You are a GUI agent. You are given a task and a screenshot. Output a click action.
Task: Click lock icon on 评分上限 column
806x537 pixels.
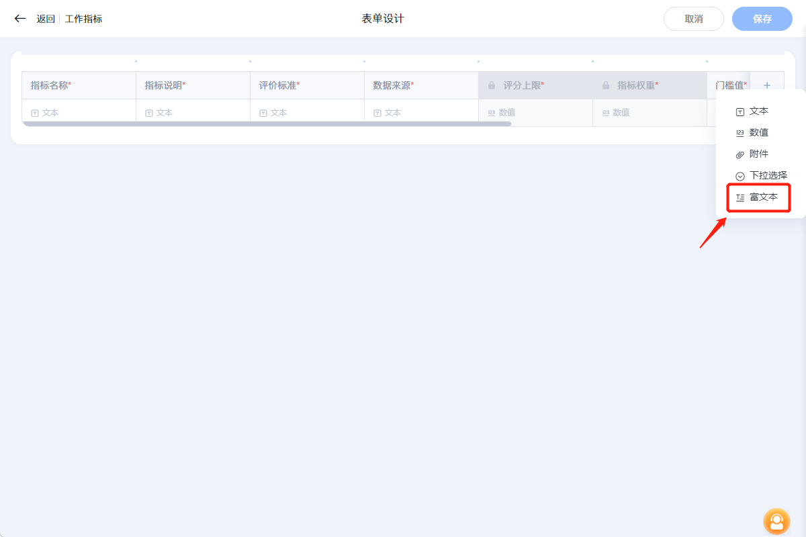point(492,85)
